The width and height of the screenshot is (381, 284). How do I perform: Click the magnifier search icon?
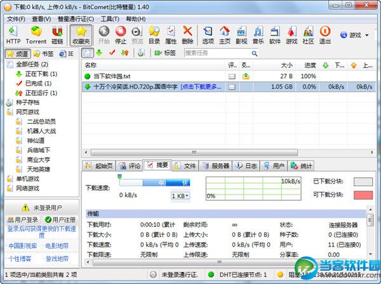click(255, 53)
